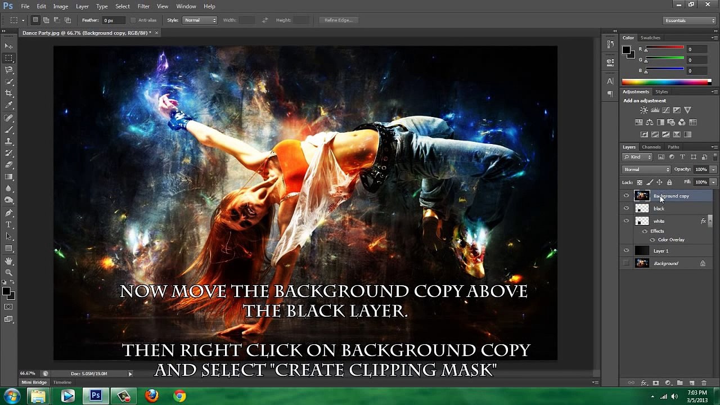Select the Lasso tool
This screenshot has width=720, height=405.
tap(9, 70)
